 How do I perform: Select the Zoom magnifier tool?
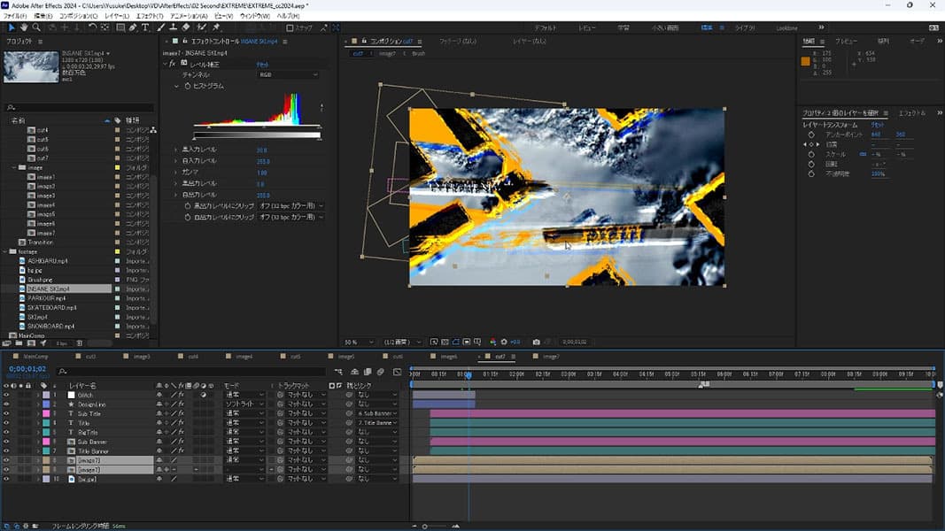[x=37, y=27]
